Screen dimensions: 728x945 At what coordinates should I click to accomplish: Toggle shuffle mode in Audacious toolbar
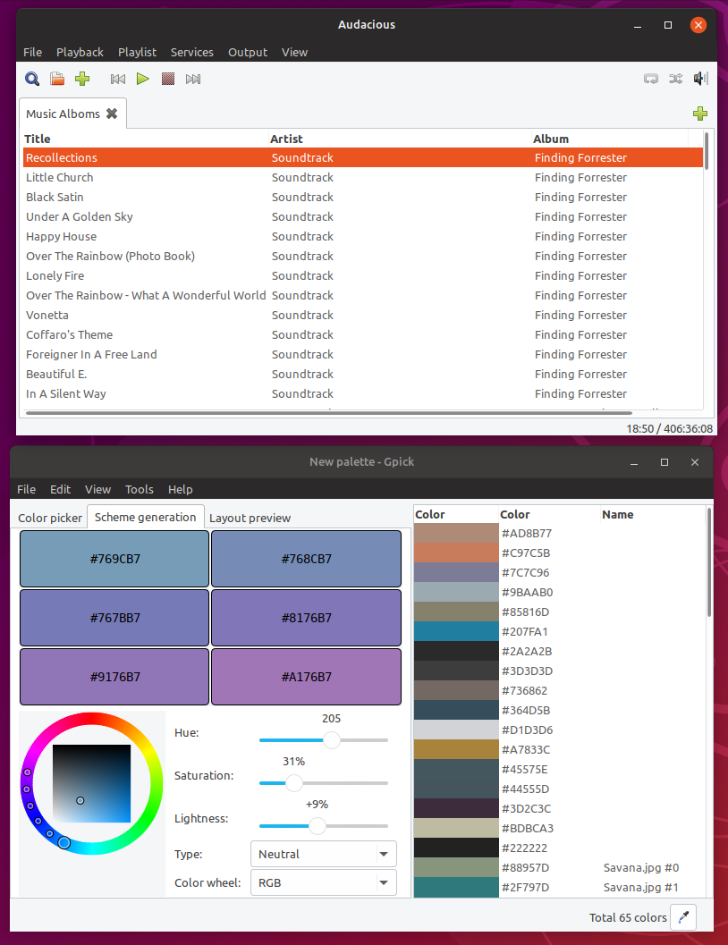[x=675, y=79]
